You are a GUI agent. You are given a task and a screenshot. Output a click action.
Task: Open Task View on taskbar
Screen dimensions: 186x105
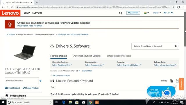[x=57, y=102]
